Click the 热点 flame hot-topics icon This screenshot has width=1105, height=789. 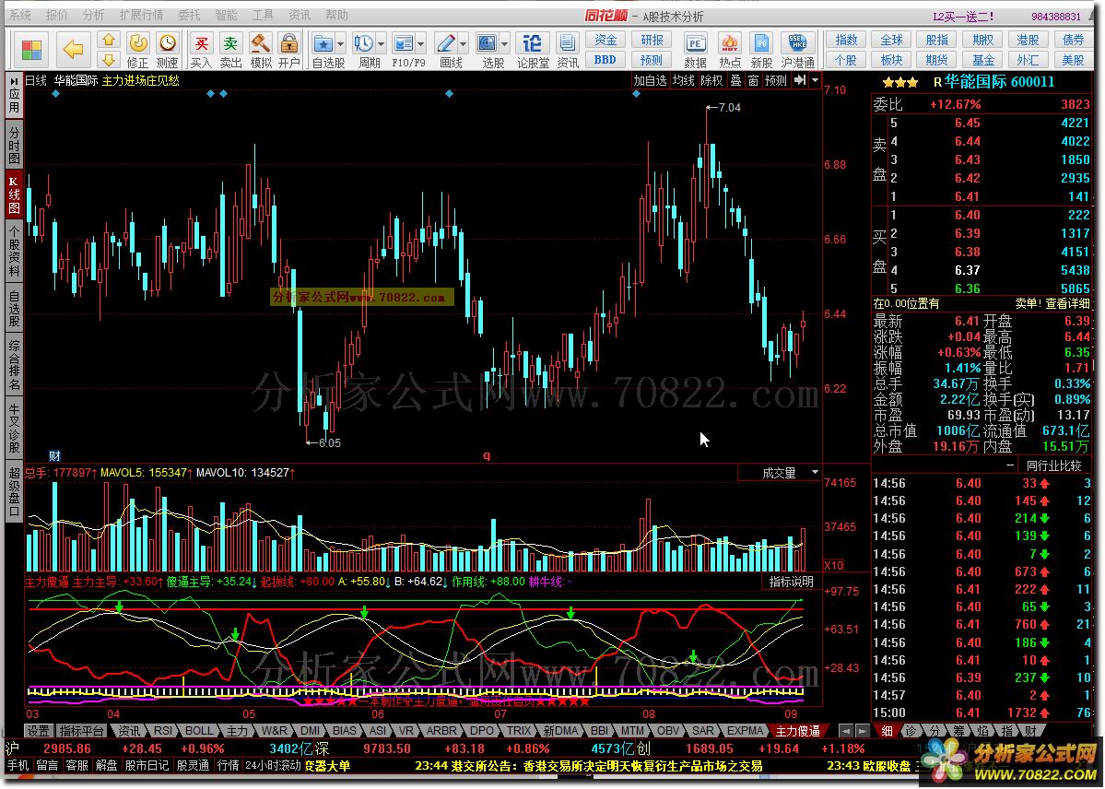729,43
